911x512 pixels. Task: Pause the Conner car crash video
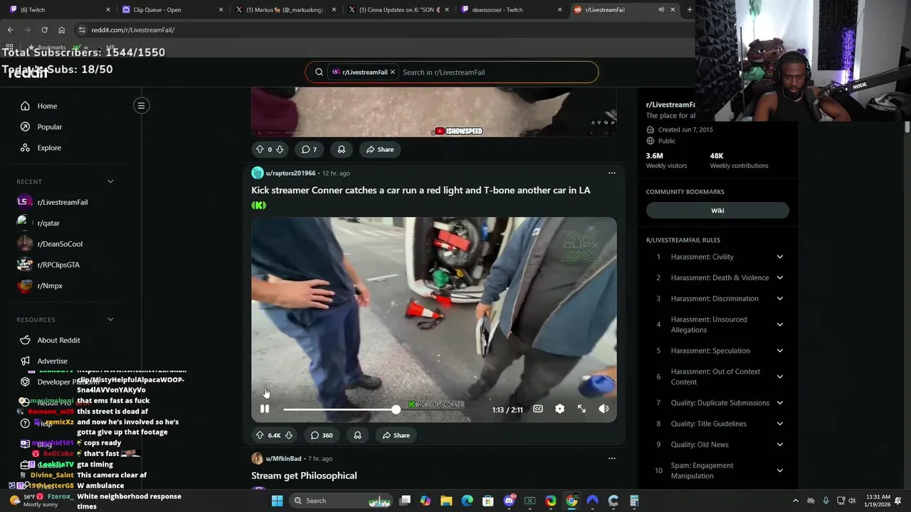(265, 409)
